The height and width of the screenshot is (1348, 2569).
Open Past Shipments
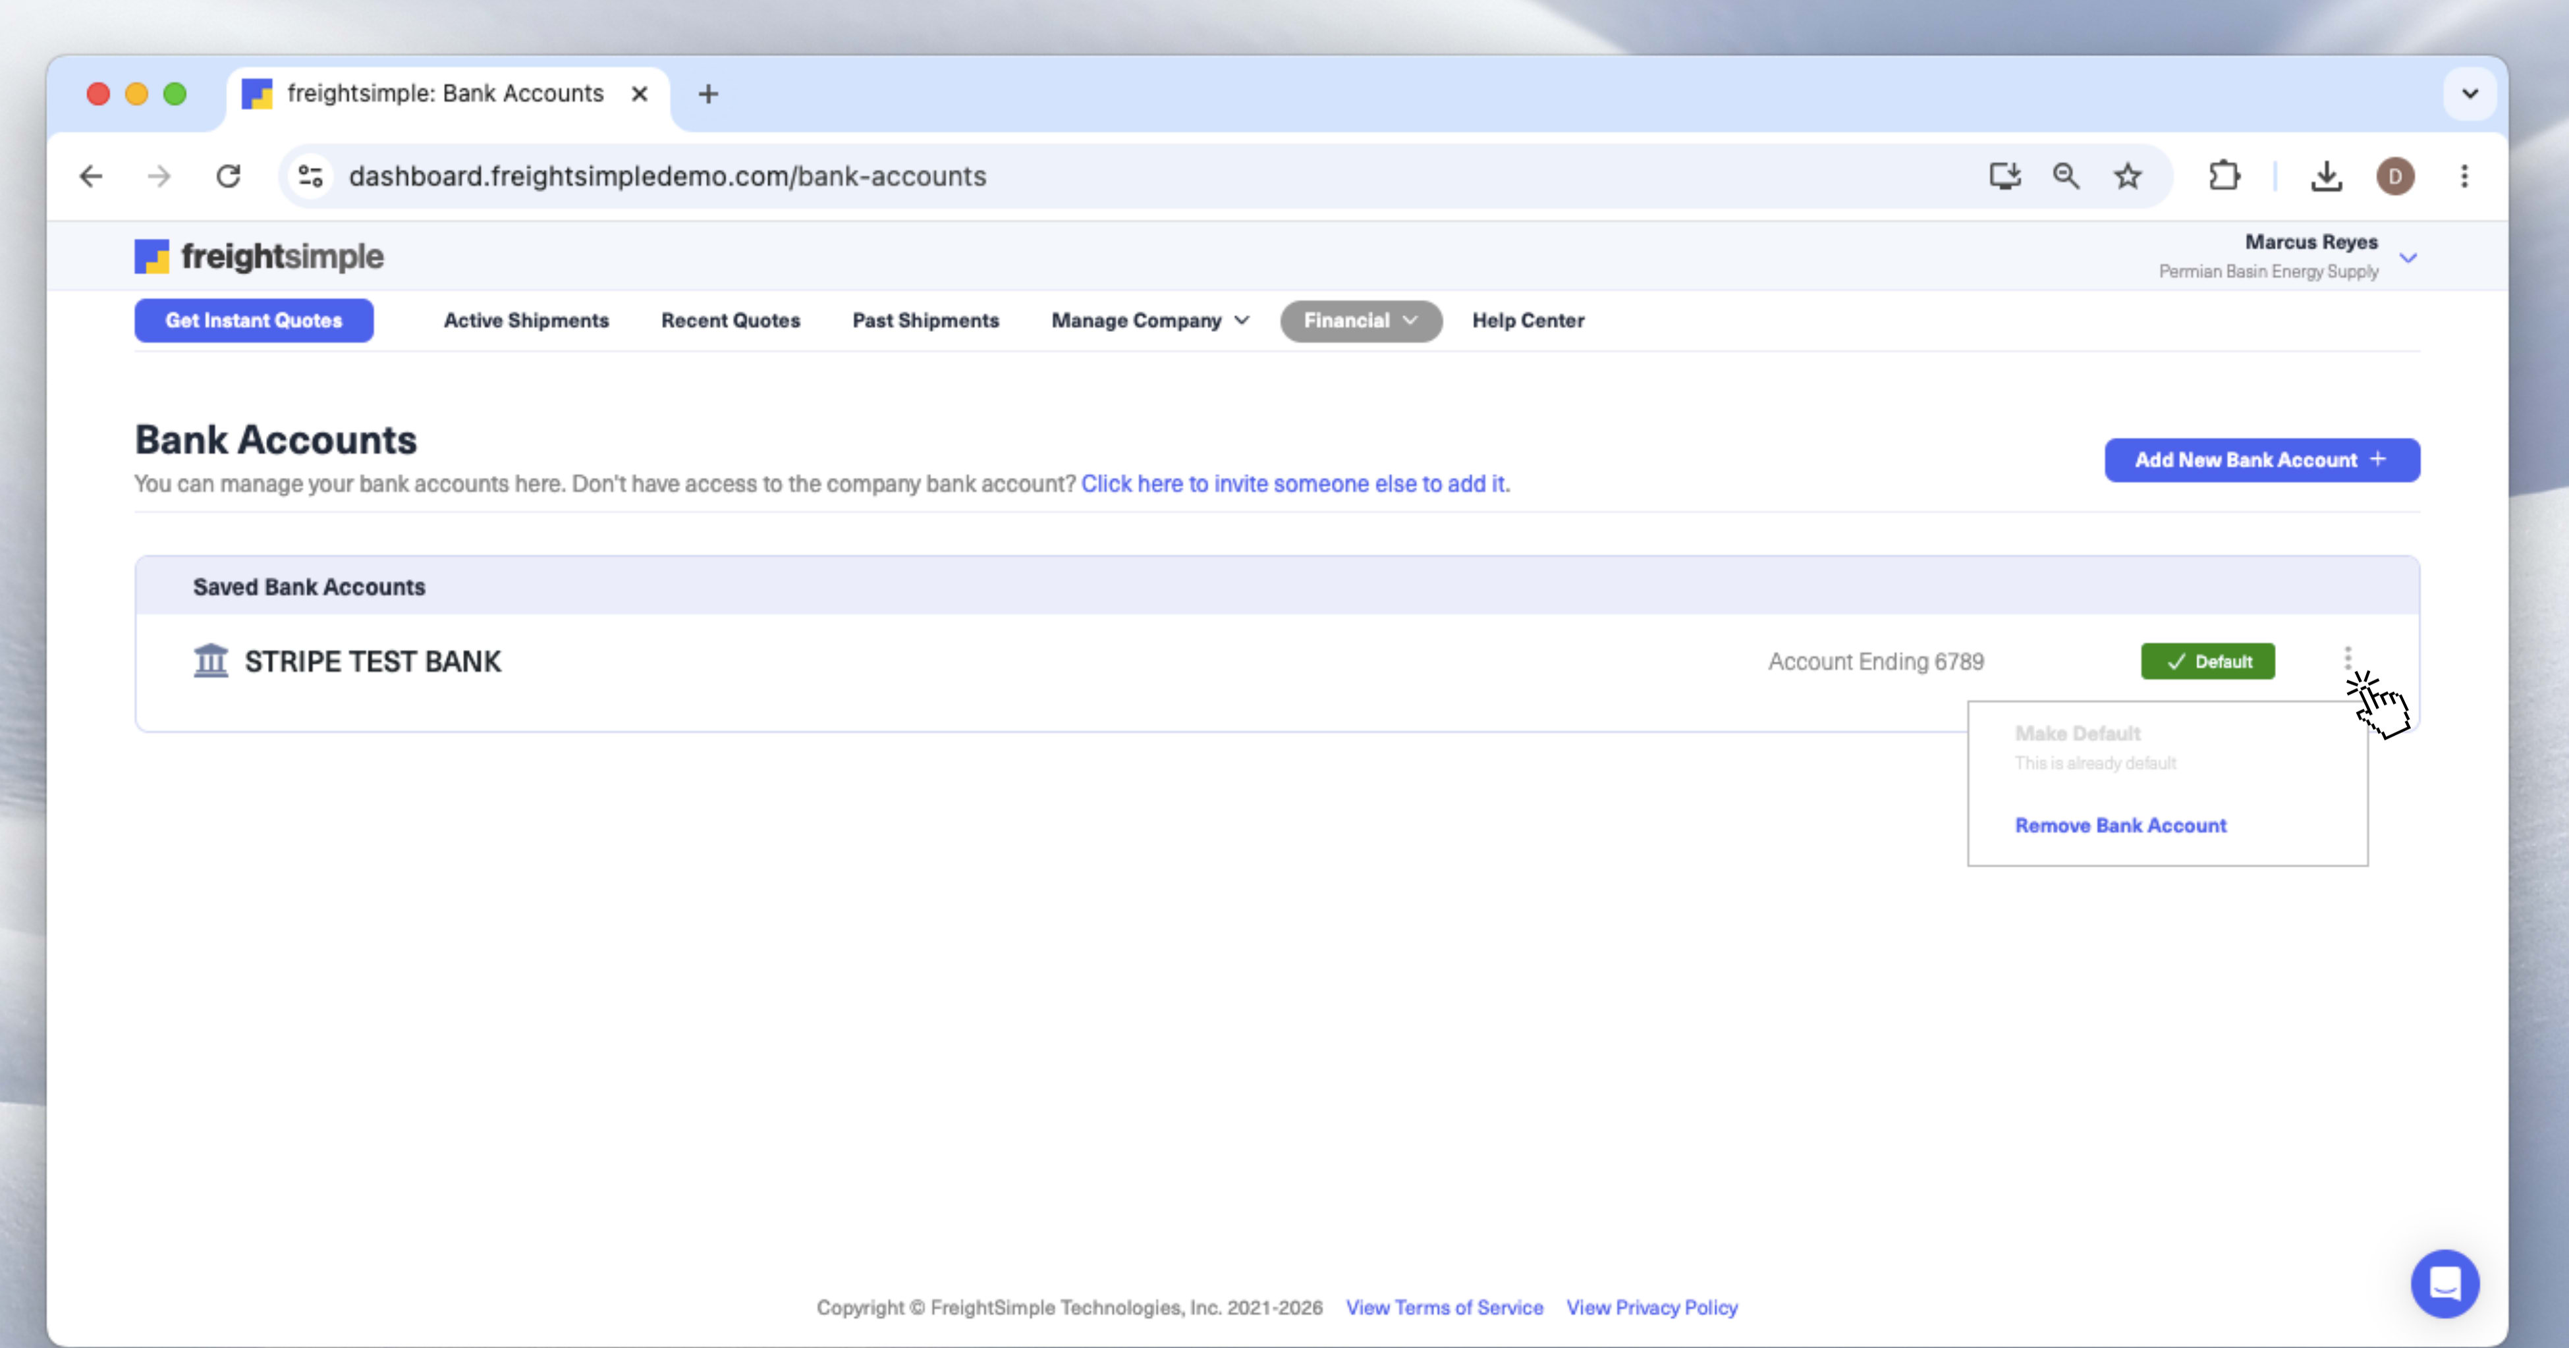tap(924, 320)
